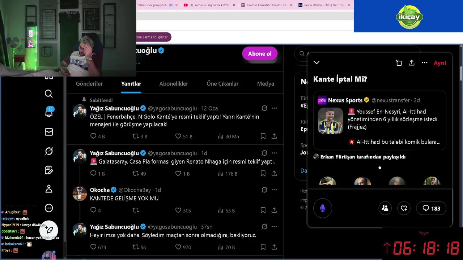Close the Football Formation Creator browser tab
This screenshot has height=260, width=463.
[x=291, y=5]
